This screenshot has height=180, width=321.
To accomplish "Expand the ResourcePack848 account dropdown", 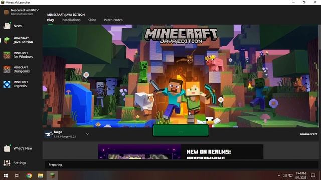I will [38, 10].
